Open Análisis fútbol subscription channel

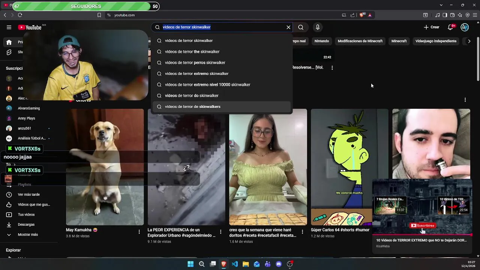pos(31,138)
